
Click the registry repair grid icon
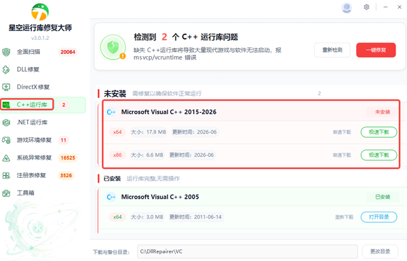point(6,175)
